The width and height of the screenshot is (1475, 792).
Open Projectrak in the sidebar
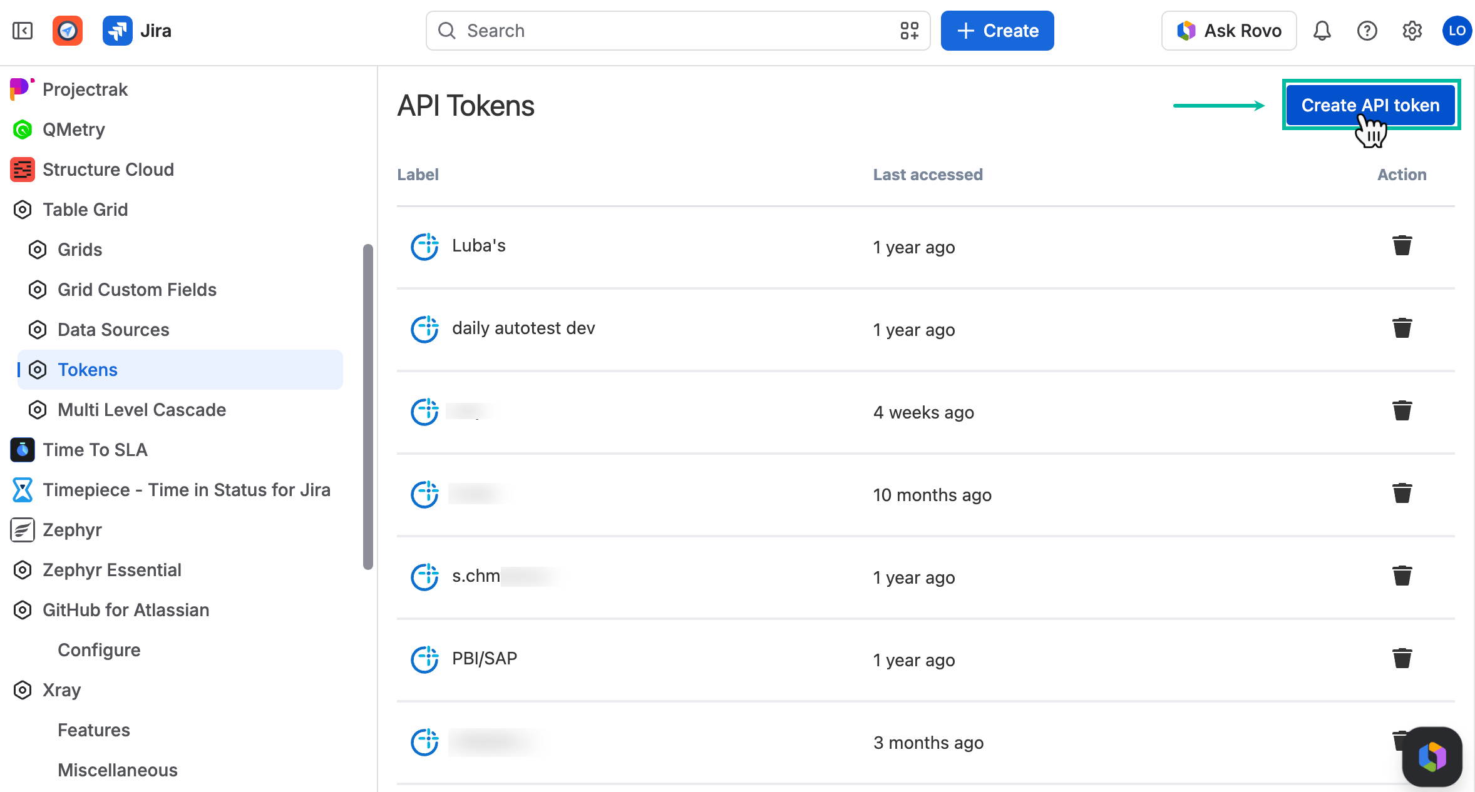pos(85,89)
